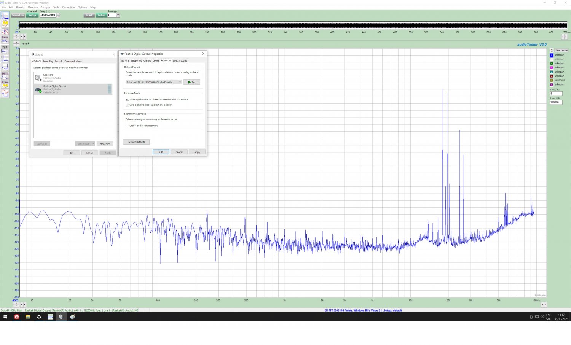The height and width of the screenshot is (345, 571).
Task: Open the Correction menu
Action: 69,7
